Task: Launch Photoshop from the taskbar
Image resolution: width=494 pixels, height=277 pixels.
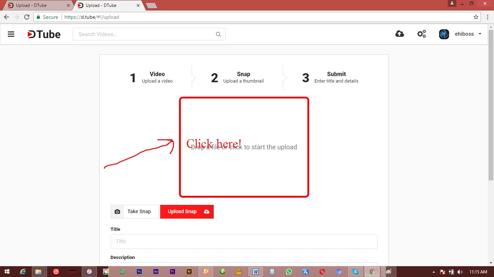Action: [x=139, y=272]
